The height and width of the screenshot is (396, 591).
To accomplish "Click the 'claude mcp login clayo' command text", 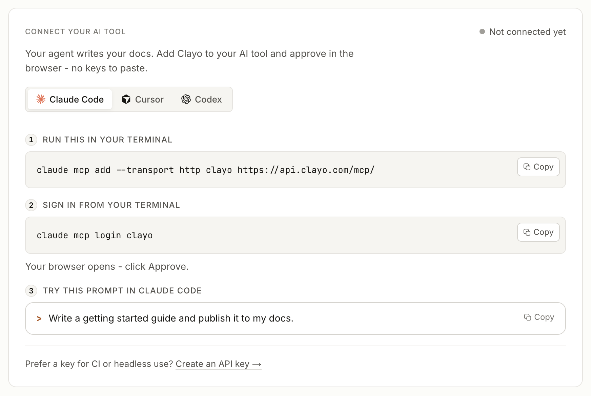I will click(x=95, y=235).
